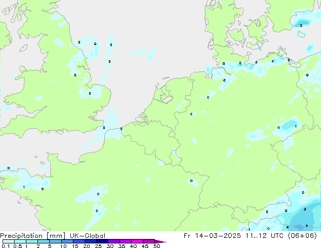The image size is (321, 248).
Task: Click the 'Fr' weekday label
Action: coord(187,236)
